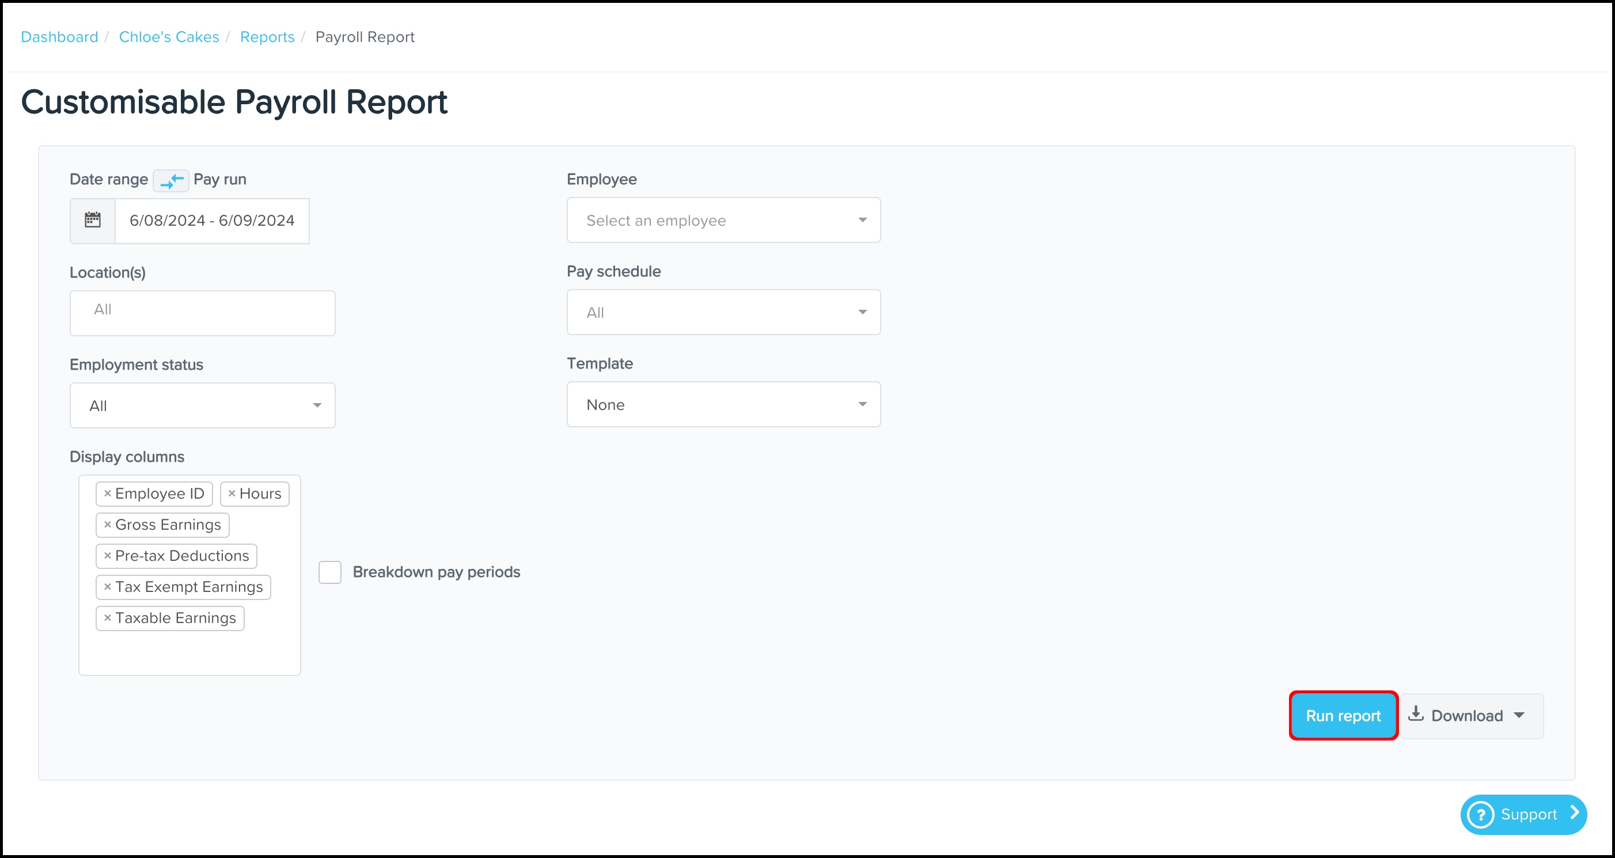Remove the Employee ID column tag
Screen dimensions: 1615x858
click(107, 493)
